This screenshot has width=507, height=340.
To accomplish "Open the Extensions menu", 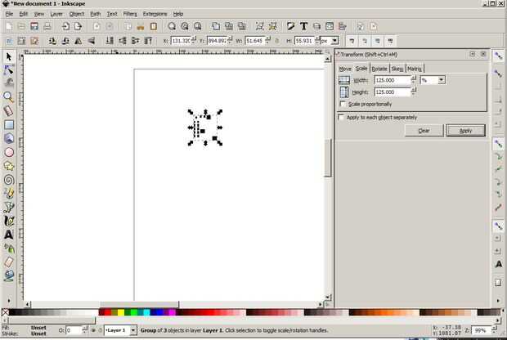I will click(x=155, y=14).
